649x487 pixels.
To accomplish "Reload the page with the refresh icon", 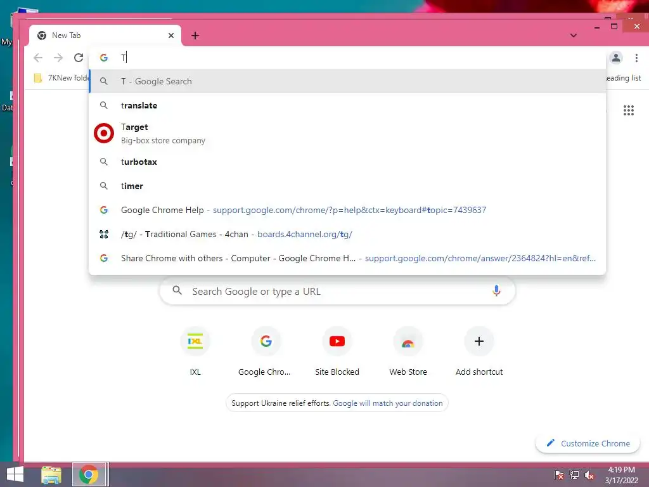I will (79, 58).
